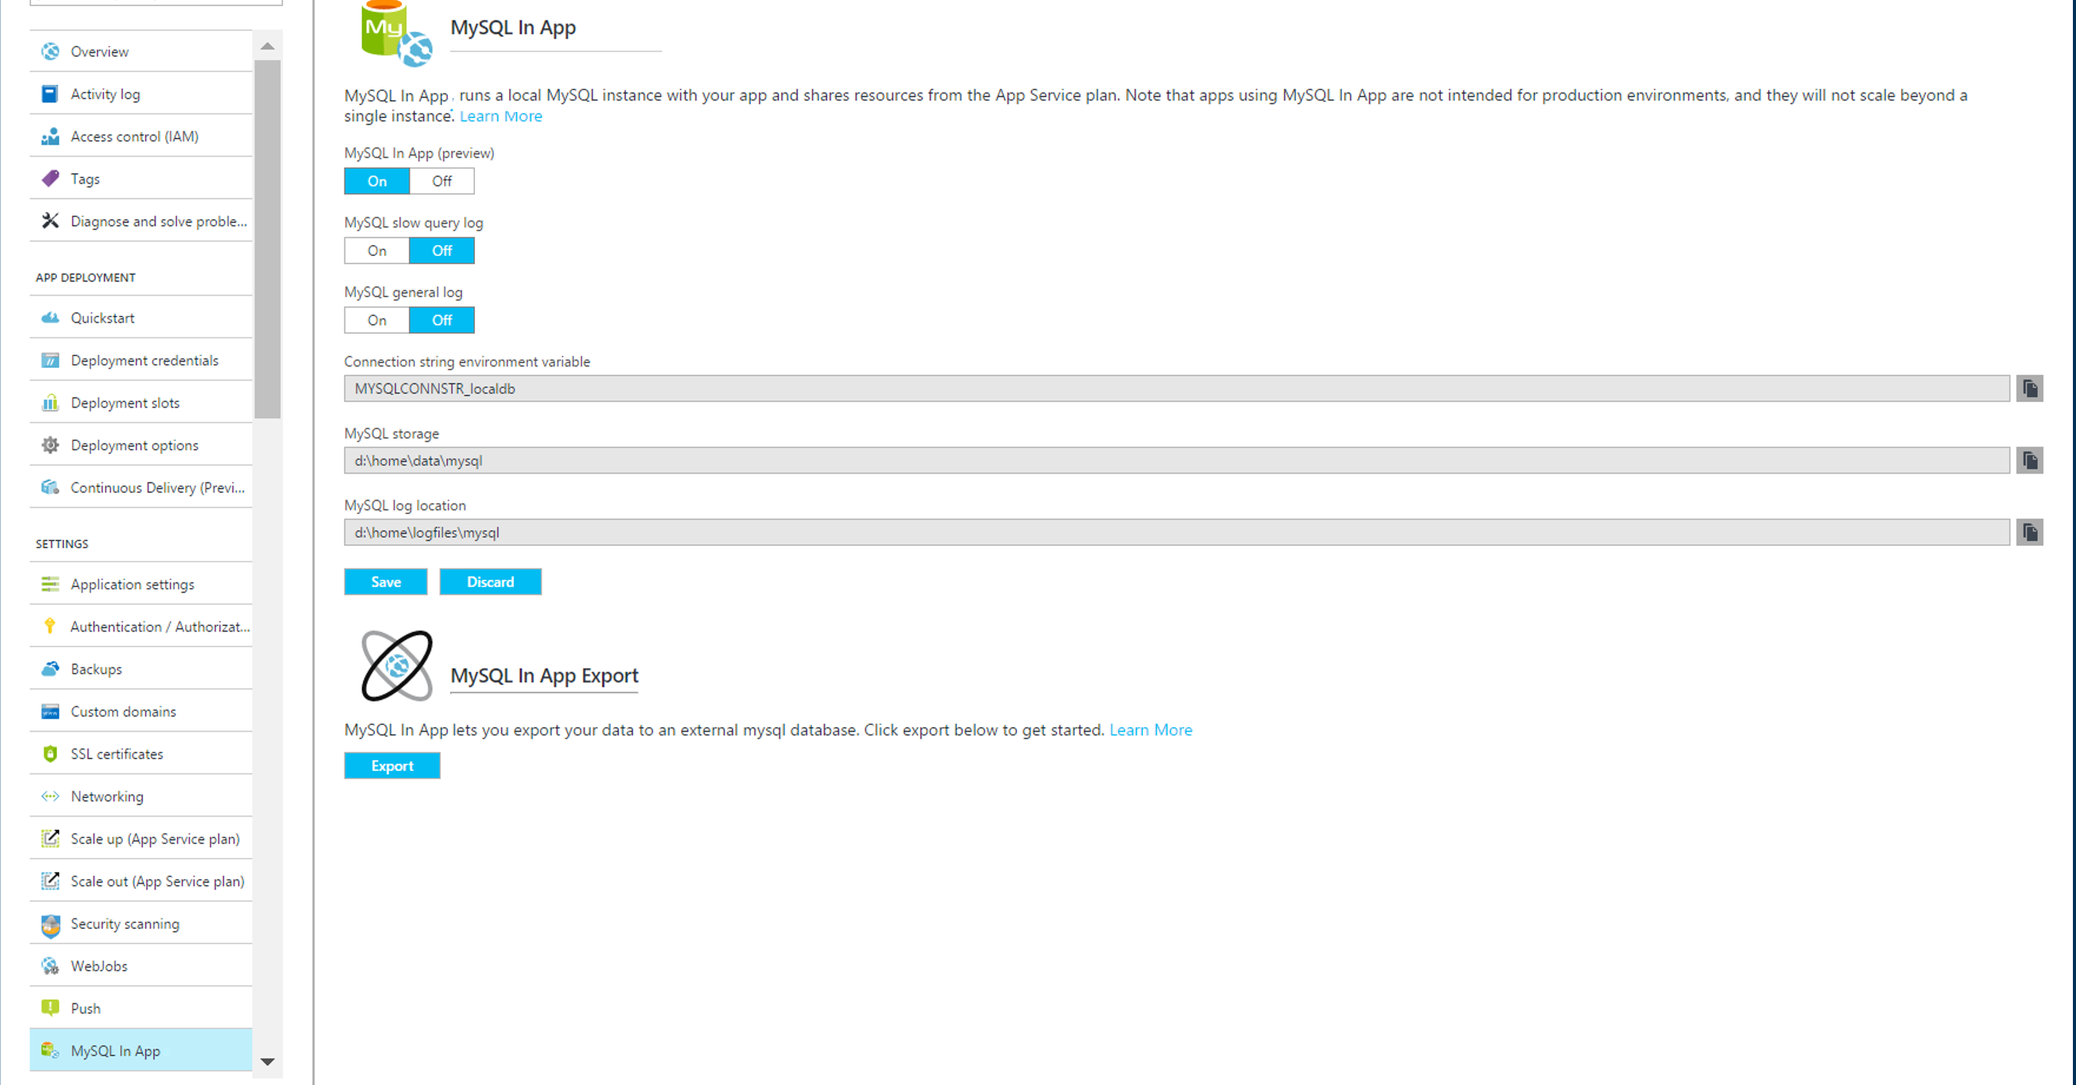Turn On MySQL general log
This screenshot has height=1085, width=2076.
click(x=377, y=320)
